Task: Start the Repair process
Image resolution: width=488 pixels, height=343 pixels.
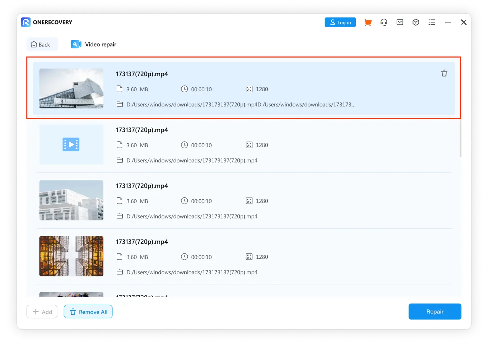Action: [435, 312]
